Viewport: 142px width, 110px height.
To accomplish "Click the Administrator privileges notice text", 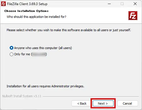I will pyautogui.click(x=45, y=86).
